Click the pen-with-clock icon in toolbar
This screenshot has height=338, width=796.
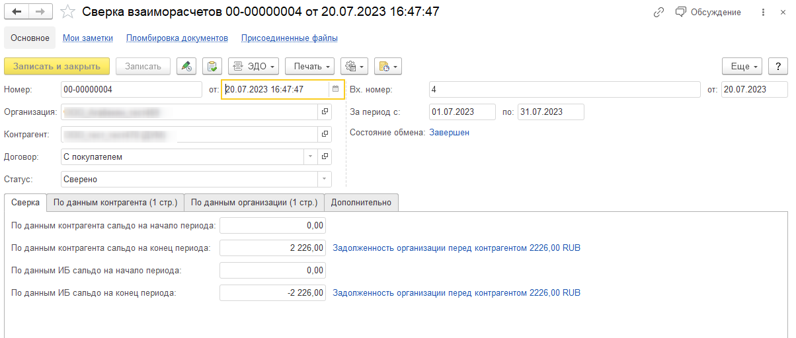tap(187, 66)
